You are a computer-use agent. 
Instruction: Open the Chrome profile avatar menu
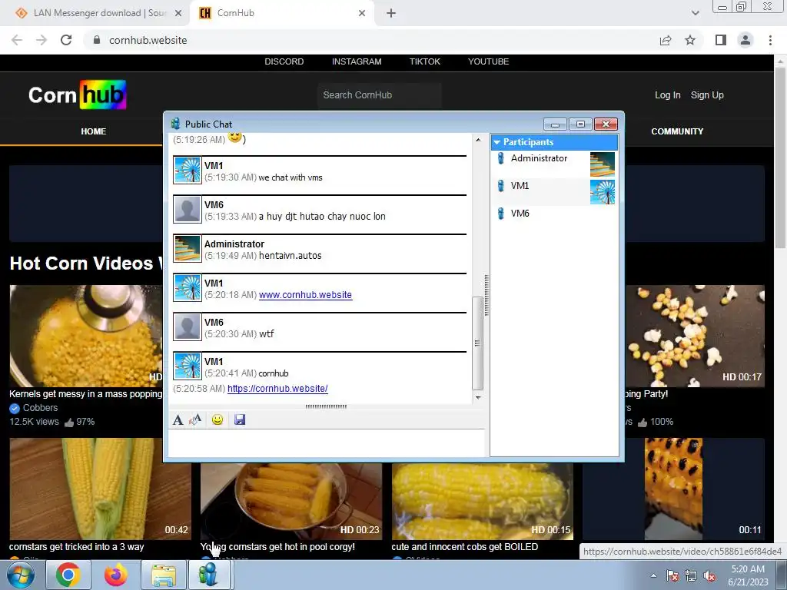(x=745, y=40)
